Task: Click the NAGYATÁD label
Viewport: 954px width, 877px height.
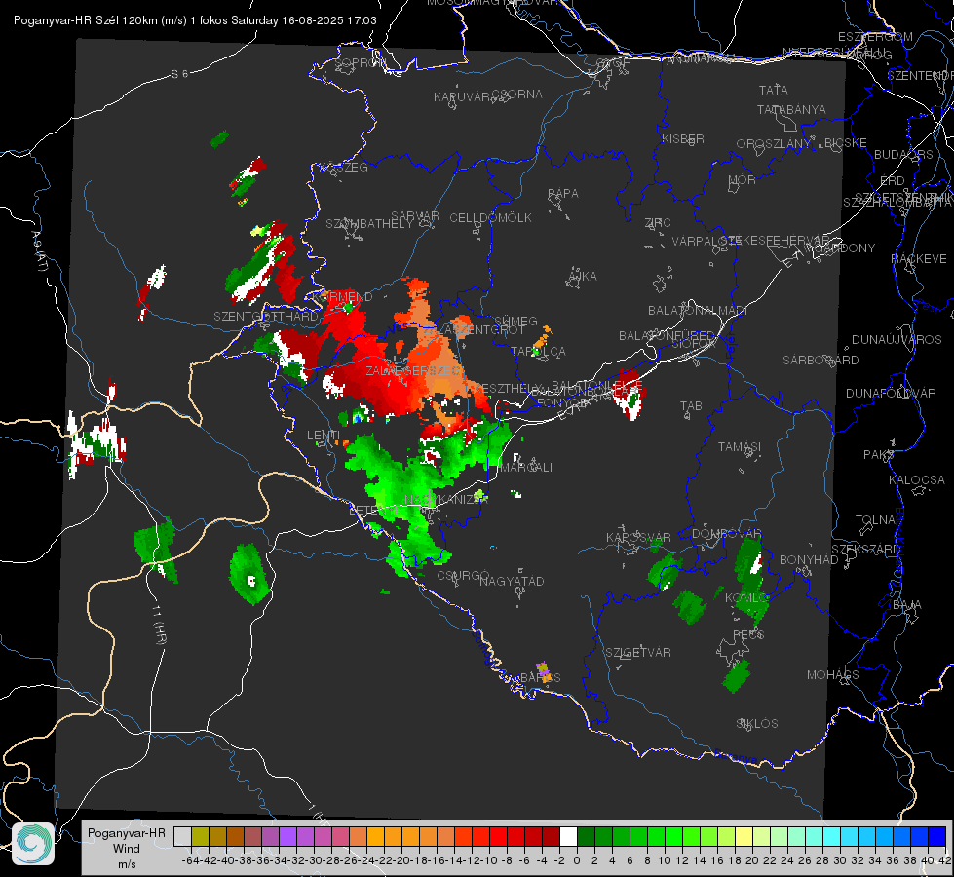Action: click(x=512, y=581)
